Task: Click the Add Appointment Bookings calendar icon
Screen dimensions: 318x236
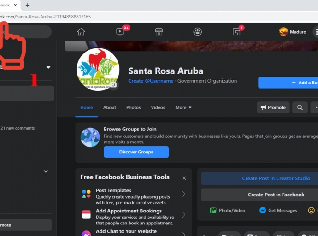Action: tap(86, 214)
